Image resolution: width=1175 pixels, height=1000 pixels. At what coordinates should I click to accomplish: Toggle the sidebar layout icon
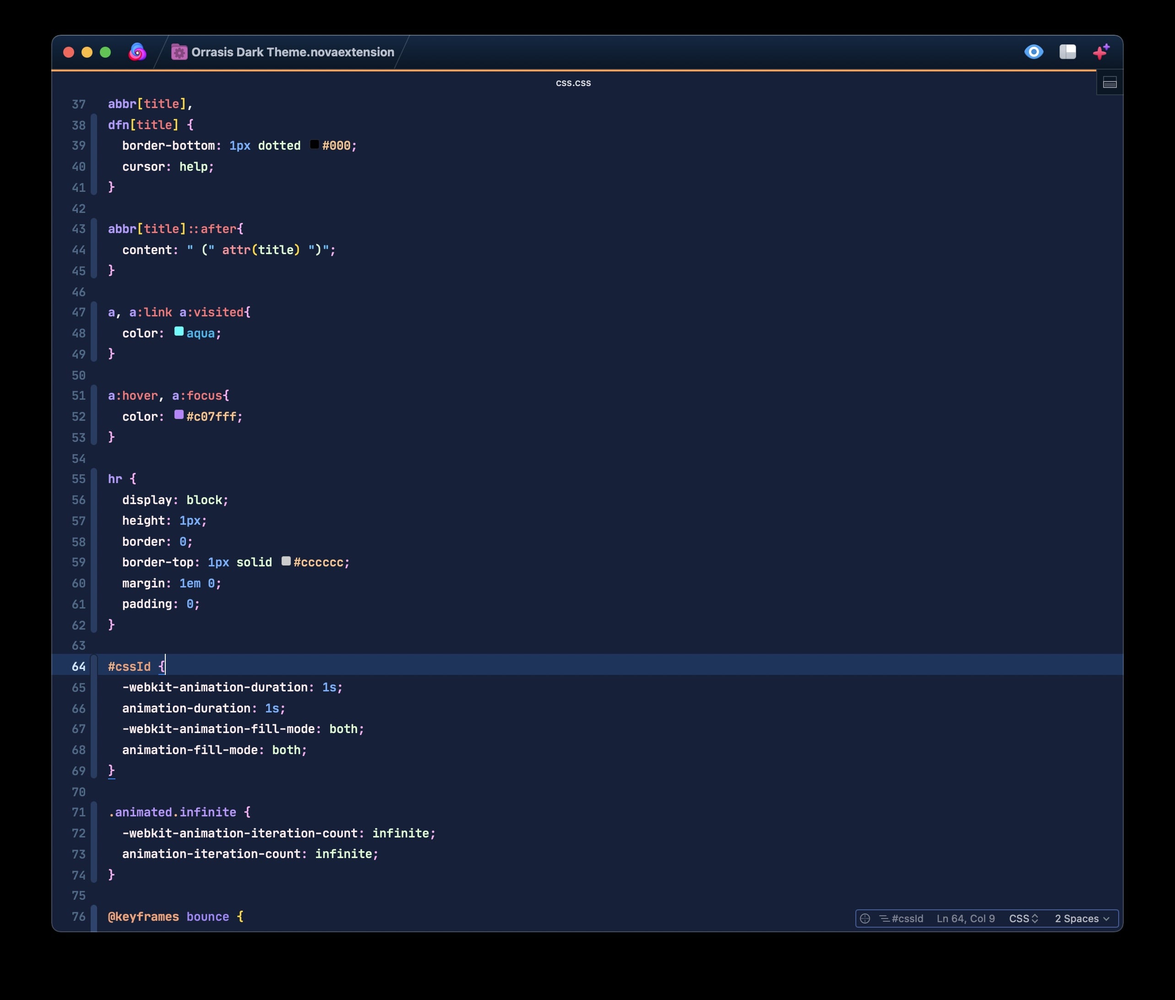tap(1067, 52)
